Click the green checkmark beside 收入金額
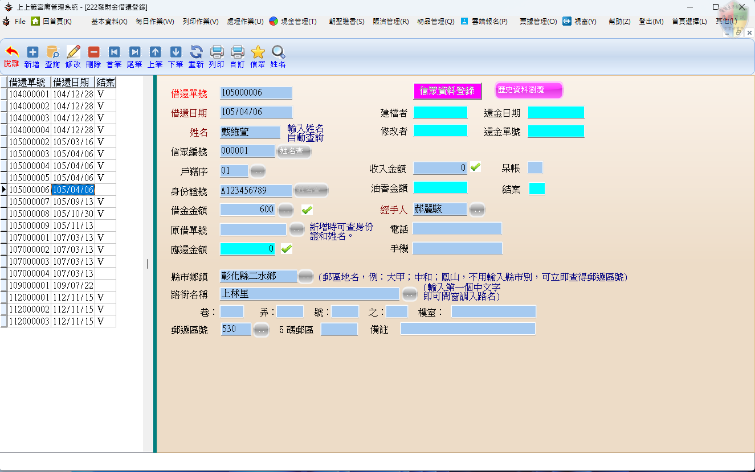 click(475, 167)
